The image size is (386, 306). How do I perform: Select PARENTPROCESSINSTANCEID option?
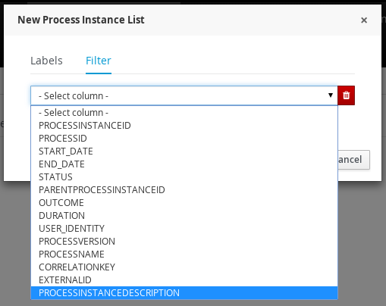[x=184, y=190]
